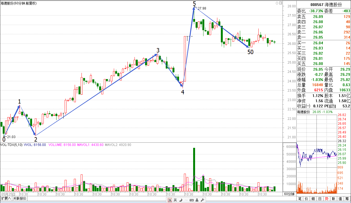Viewport: 351px width, 203px height.
Task: Click the 买二 26.03 order row
Action: [x=324, y=48]
